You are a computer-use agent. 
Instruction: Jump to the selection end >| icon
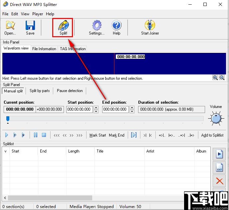click(145, 135)
